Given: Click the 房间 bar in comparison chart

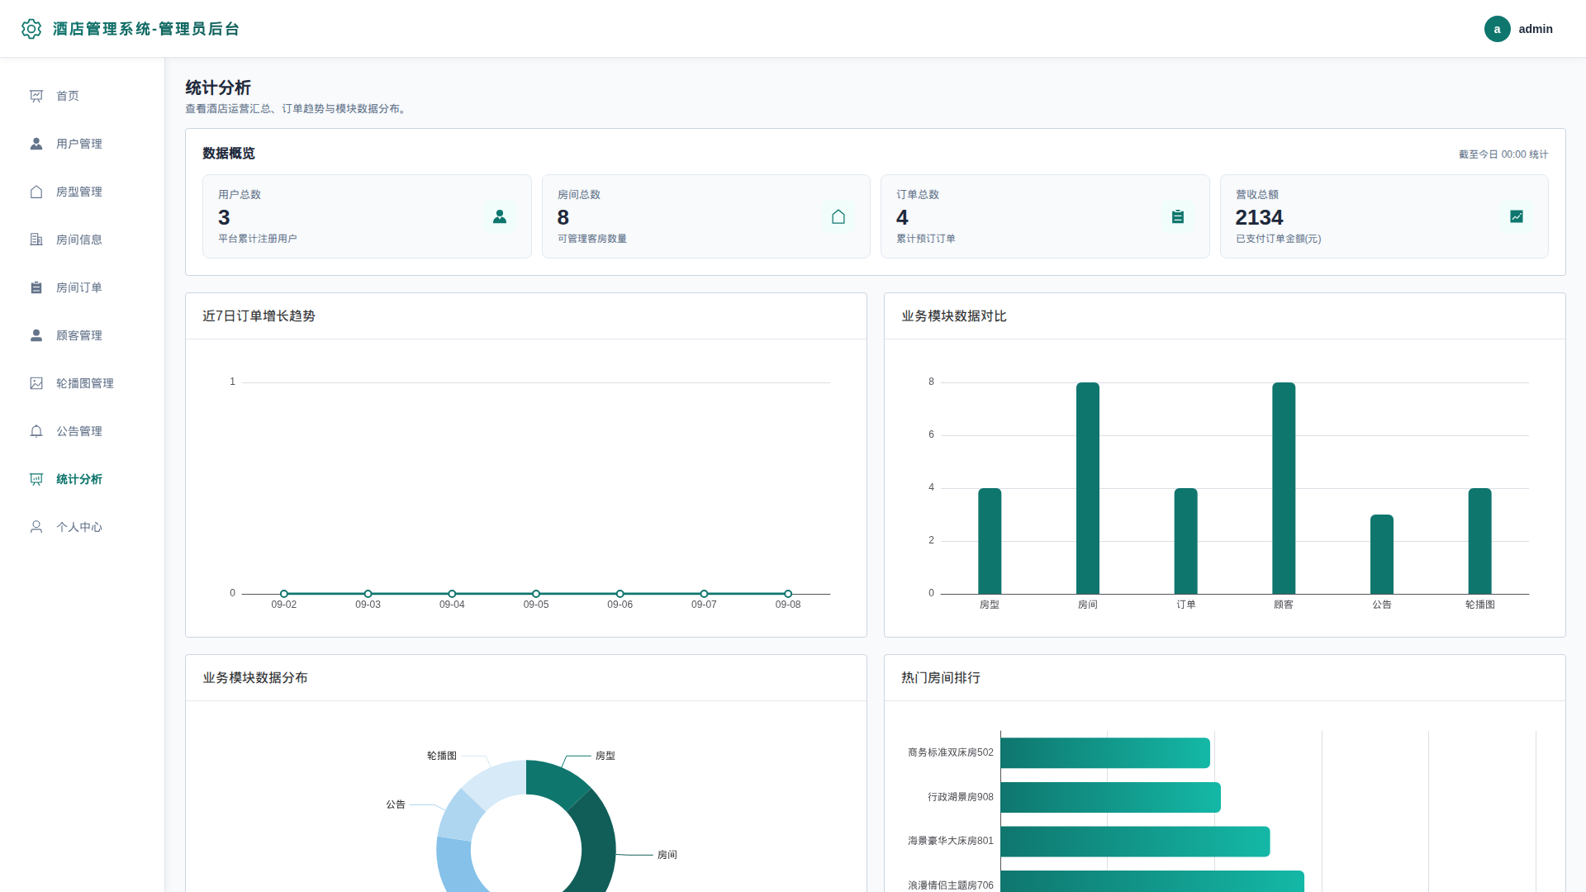Looking at the screenshot, I should click(x=1088, y=488).
